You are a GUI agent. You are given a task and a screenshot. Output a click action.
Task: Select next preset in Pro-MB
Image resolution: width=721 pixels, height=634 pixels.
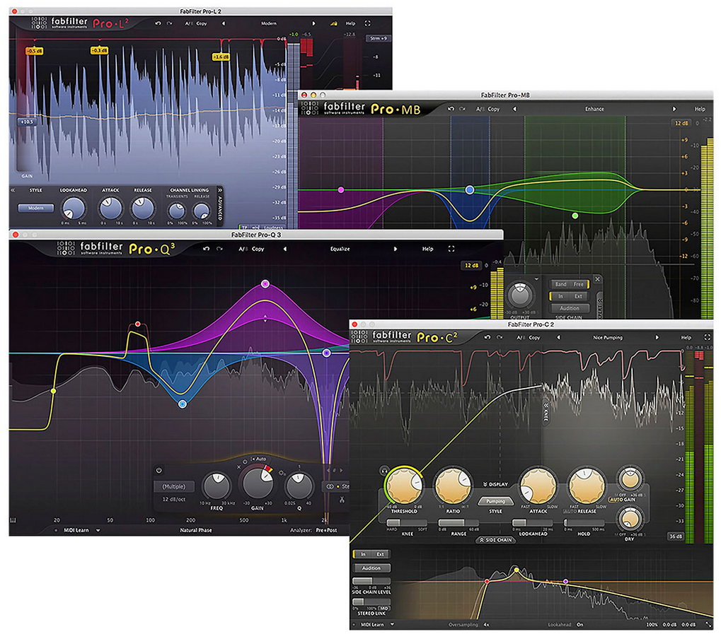(x=674, y=109)
